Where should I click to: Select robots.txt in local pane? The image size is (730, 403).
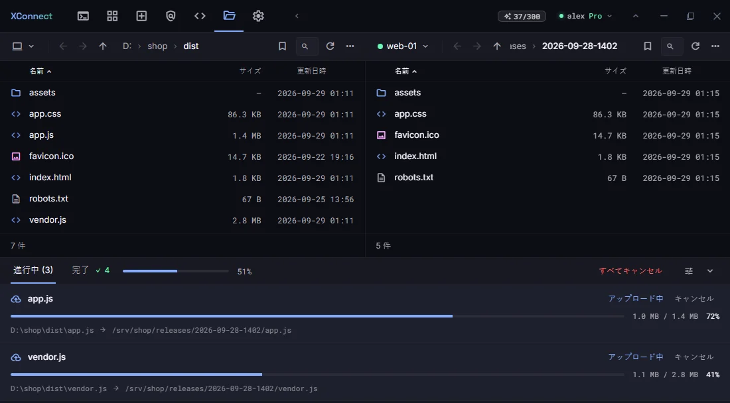point(183,199)
